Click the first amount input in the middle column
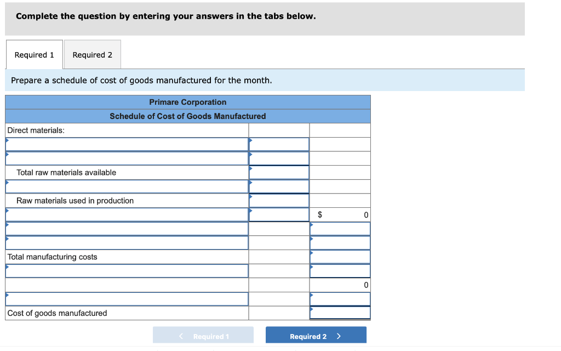Viewport: 561px width, 351px height. pyautogui.click(x=279, y=144)
